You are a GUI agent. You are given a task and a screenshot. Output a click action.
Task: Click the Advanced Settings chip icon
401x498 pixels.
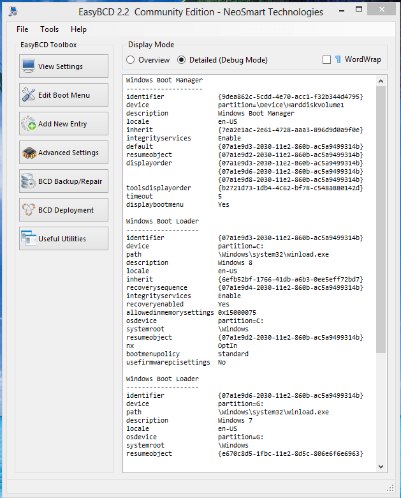coord(29,153)
